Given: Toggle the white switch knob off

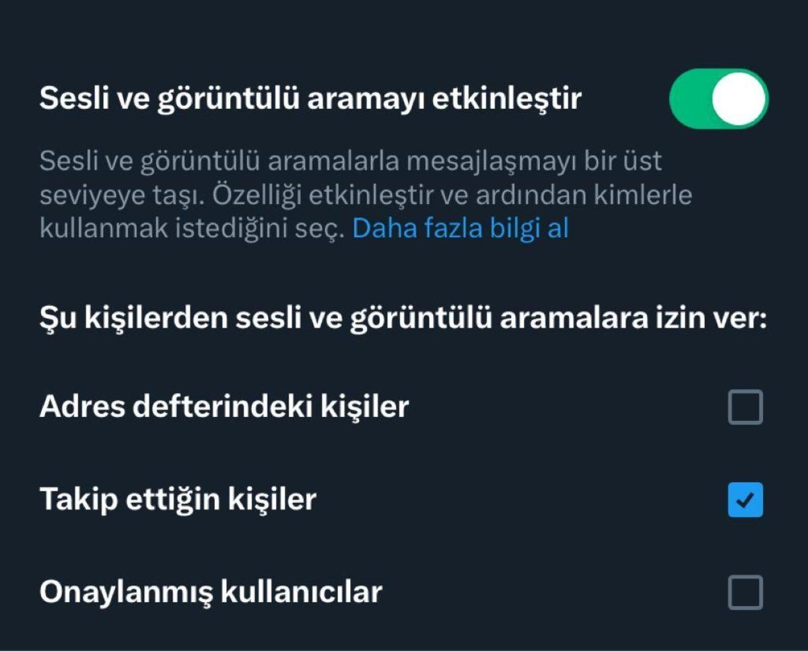Looking at the screenshot, I should click(x=737, y=98).
